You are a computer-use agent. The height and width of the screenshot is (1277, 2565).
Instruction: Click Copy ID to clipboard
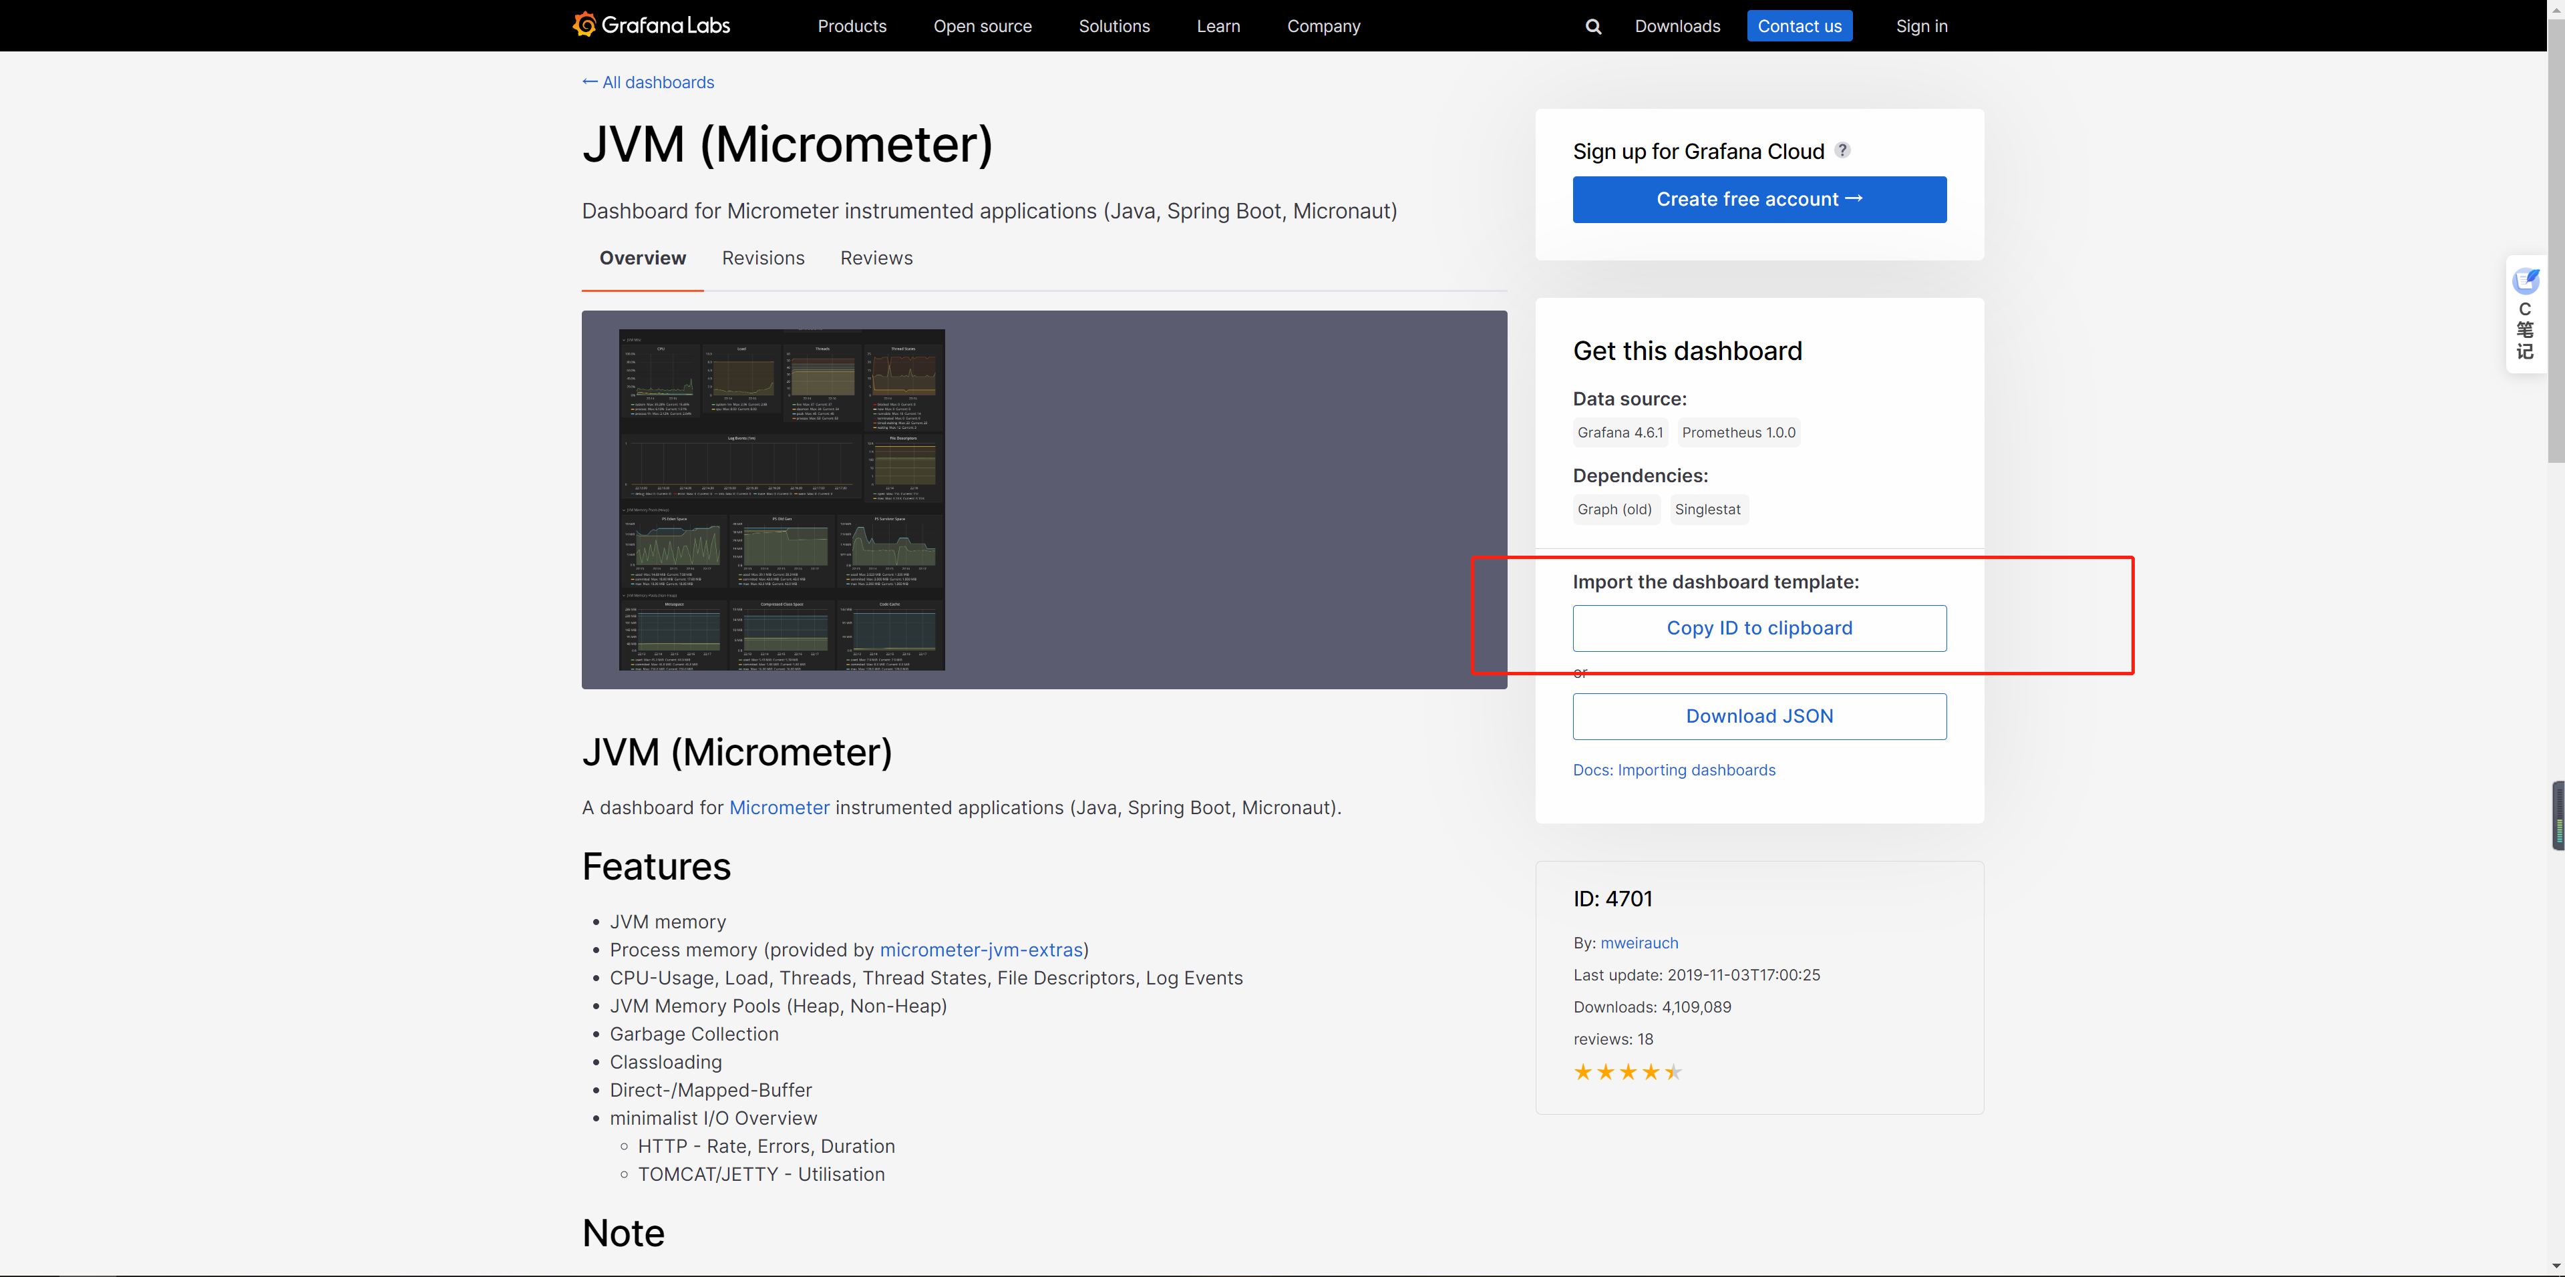1759,628
